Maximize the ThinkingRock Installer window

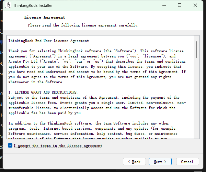click(x=180, y=5)
